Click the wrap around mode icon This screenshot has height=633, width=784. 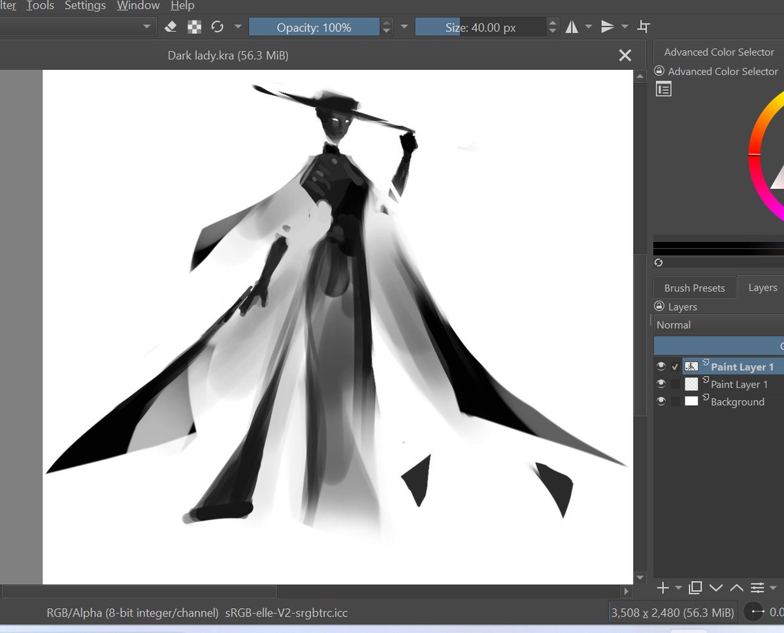(x=644, y=27)
